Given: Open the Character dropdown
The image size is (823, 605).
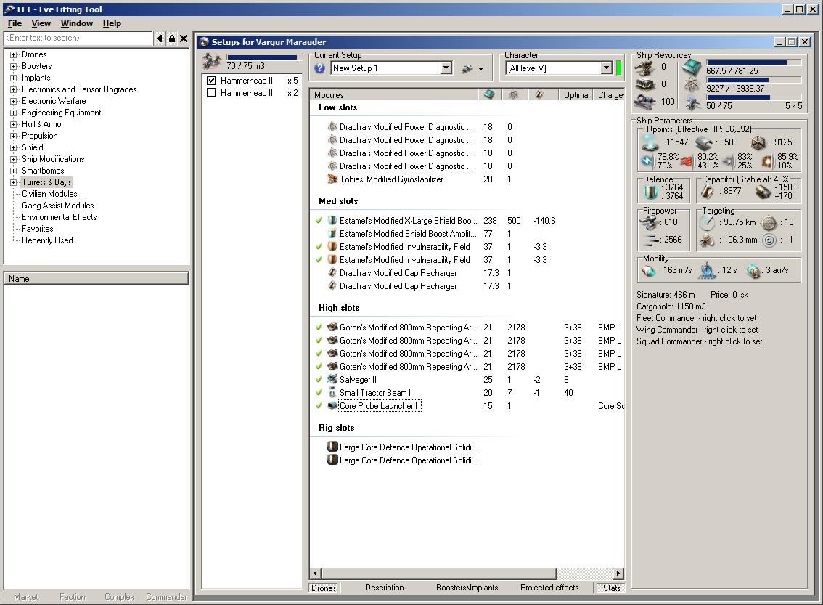Looking at the screenshot, I should click(607, 68).
